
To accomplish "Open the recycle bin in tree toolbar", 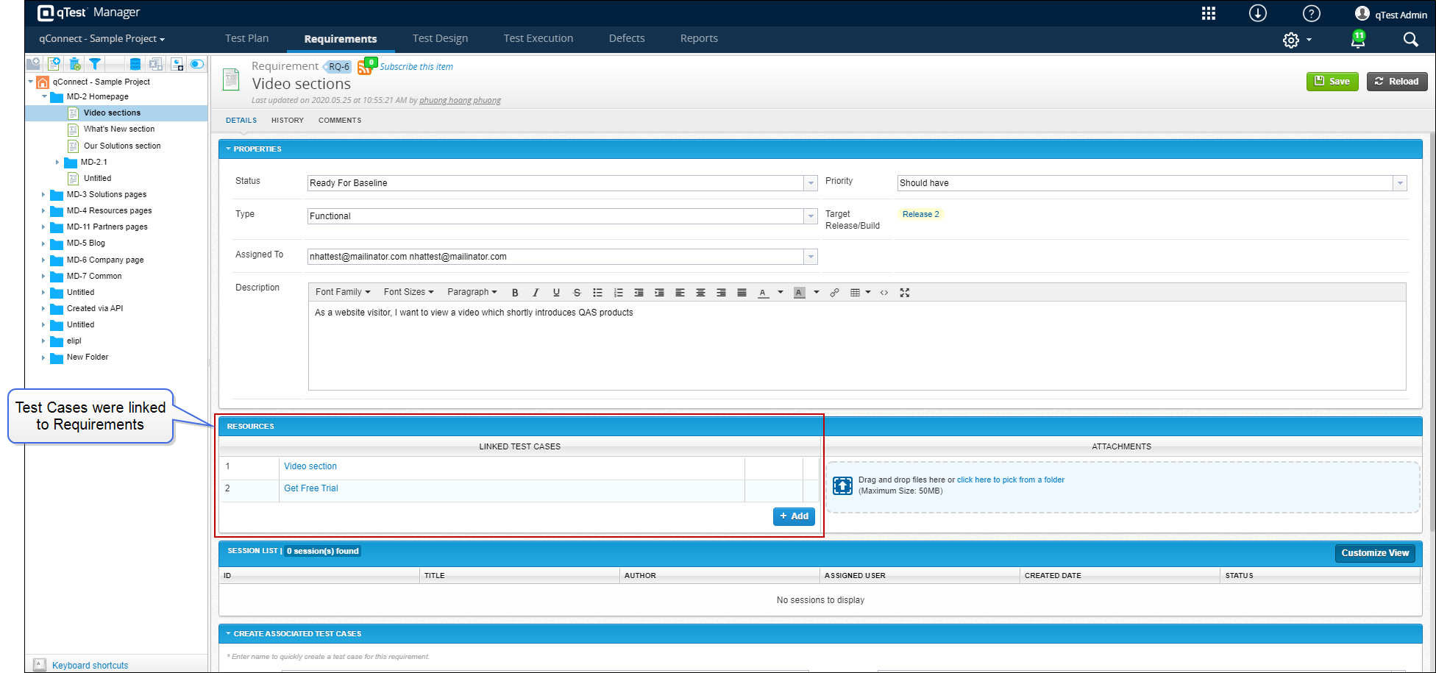I will pos(74,64).
